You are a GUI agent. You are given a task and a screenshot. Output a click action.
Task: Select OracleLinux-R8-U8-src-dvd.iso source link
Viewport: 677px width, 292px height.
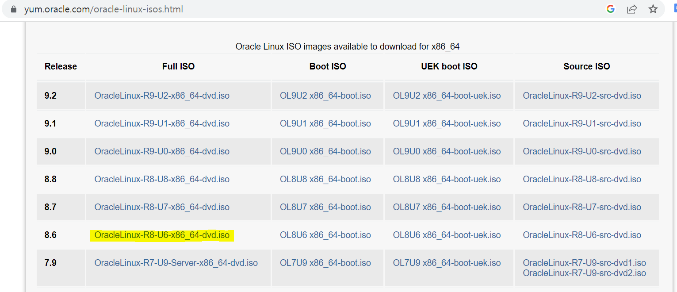tap(582, 179)
